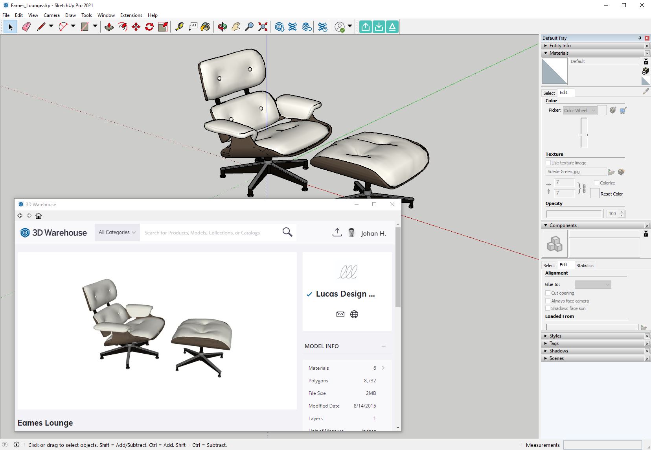Pick the Scale tool

pyautogui.click(x=163, y=27)
